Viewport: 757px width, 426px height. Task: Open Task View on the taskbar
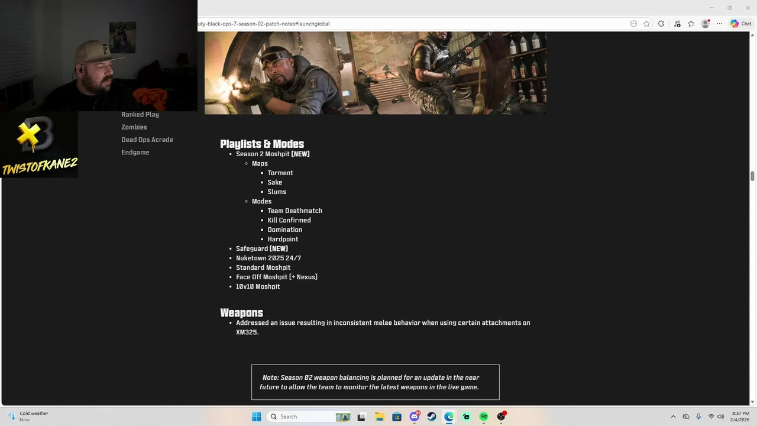(361, 417)
